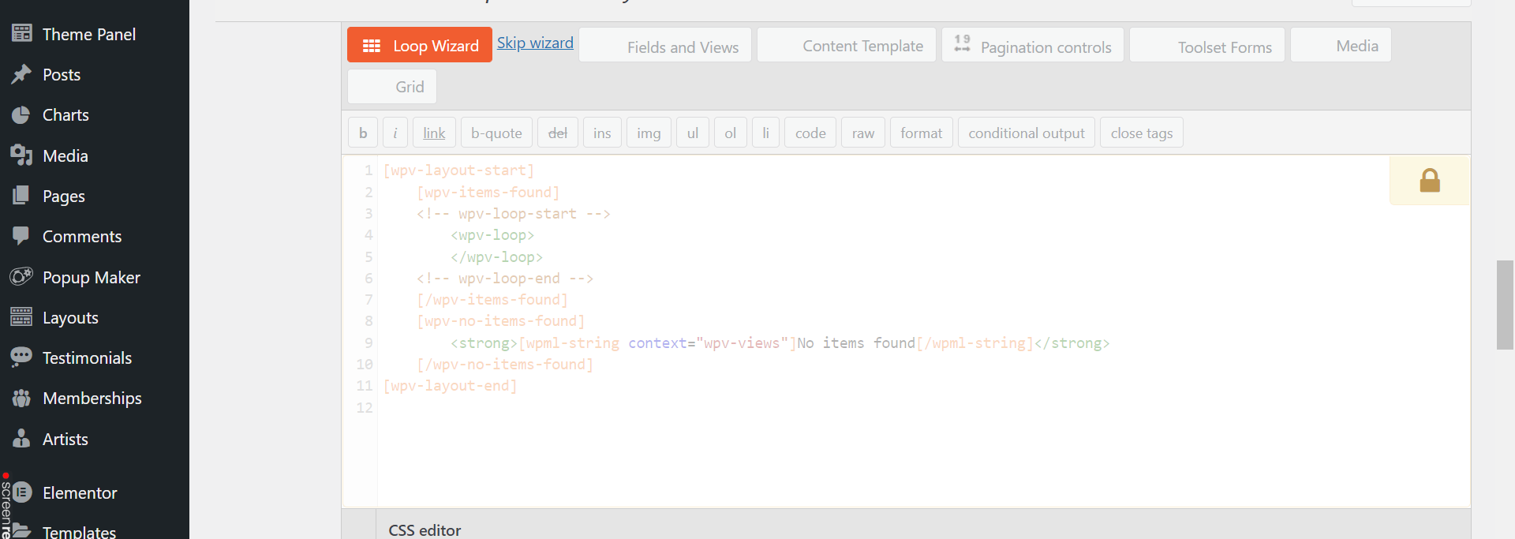This screenshot has height=539, width=1515.
Task: Select the raw quicktag button
Action: (x=863, y=133)
